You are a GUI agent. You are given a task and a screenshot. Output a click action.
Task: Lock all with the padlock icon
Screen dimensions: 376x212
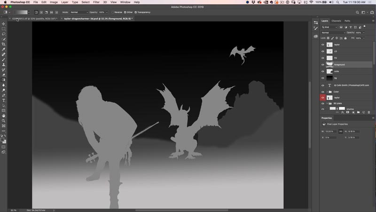(345, 38)
